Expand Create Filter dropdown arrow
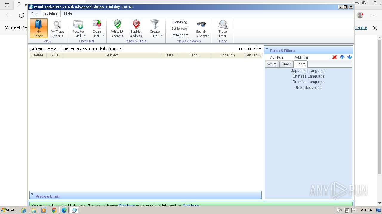This screenshot has height=214, width=382. click(x=162, y=36)
